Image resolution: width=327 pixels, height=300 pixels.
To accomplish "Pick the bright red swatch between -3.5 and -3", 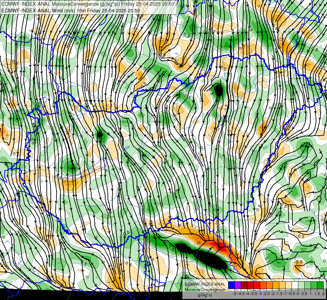I will tap(257, 285).
